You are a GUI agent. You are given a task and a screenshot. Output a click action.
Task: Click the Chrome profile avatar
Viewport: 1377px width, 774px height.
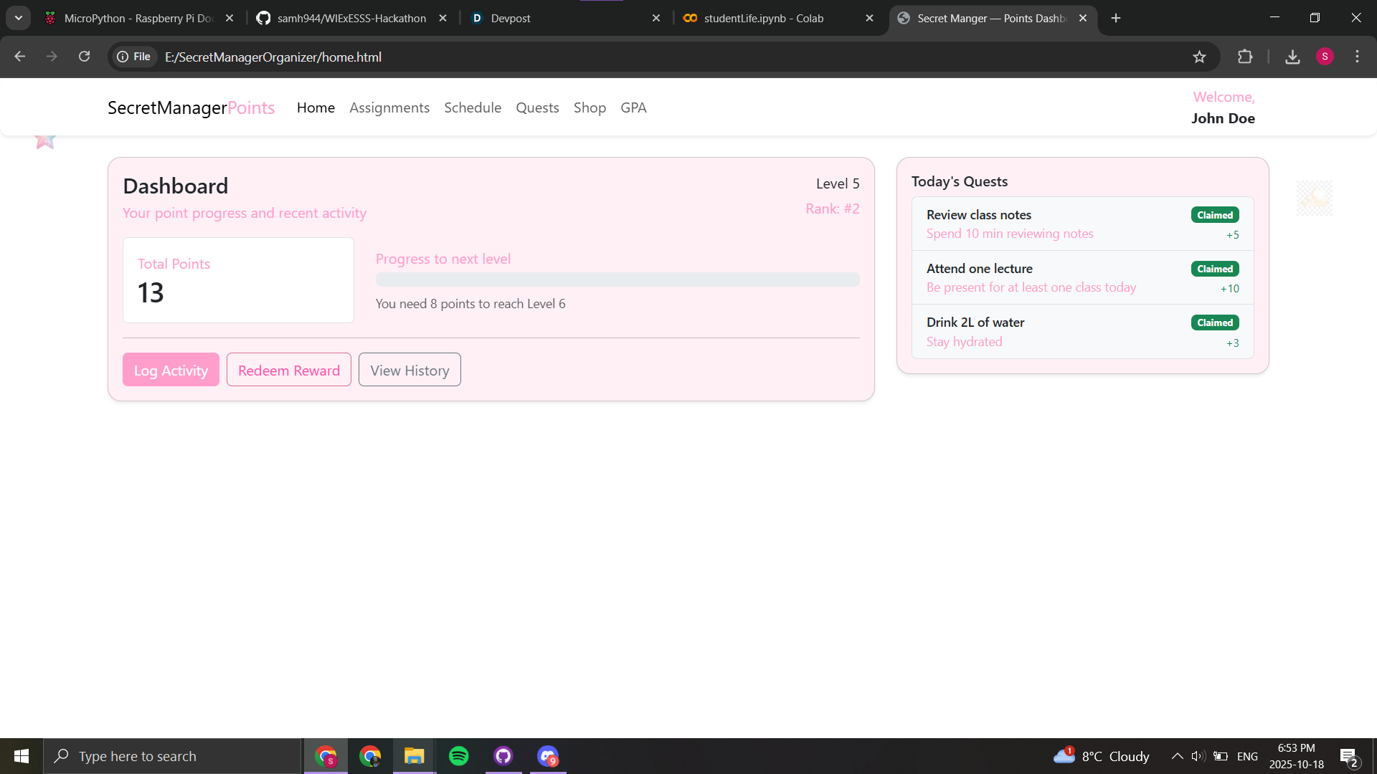[1325, 57]
